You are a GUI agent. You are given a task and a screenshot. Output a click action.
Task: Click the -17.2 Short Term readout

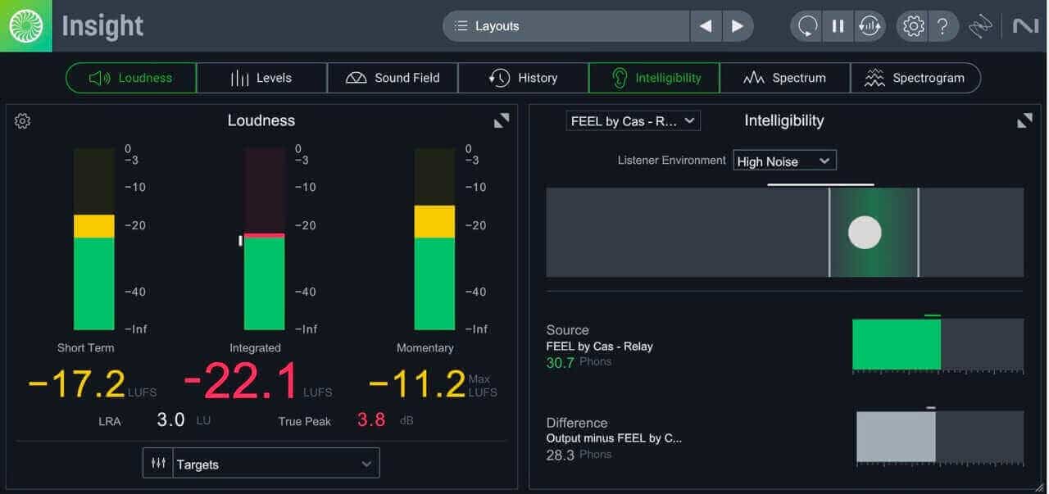pyautogui.click(x=77, y=383)
